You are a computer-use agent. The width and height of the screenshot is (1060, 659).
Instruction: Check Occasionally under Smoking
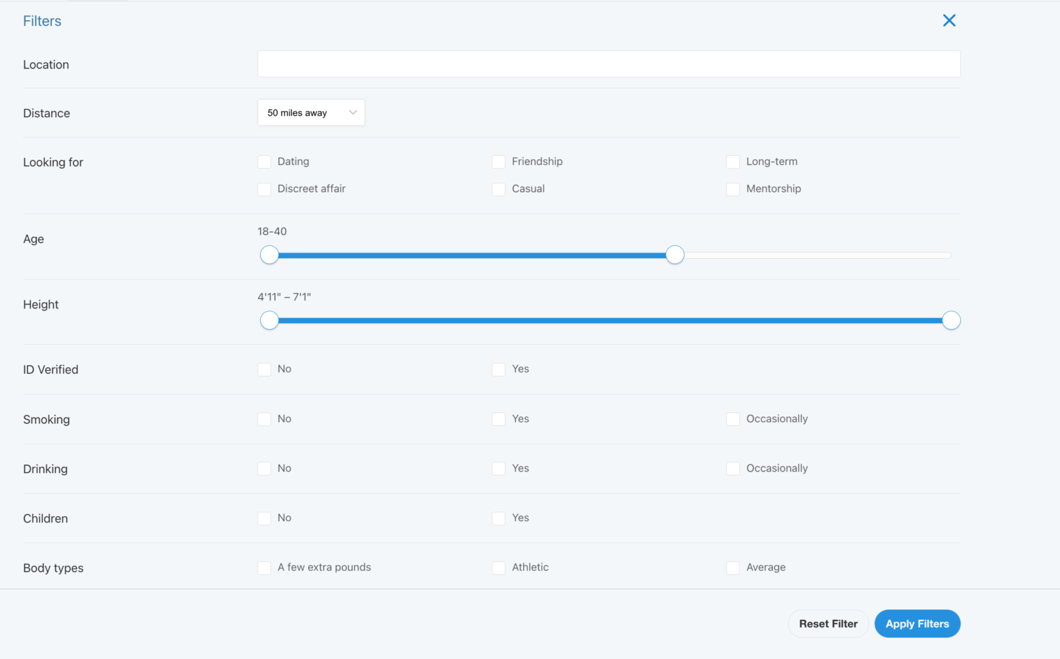733,419
